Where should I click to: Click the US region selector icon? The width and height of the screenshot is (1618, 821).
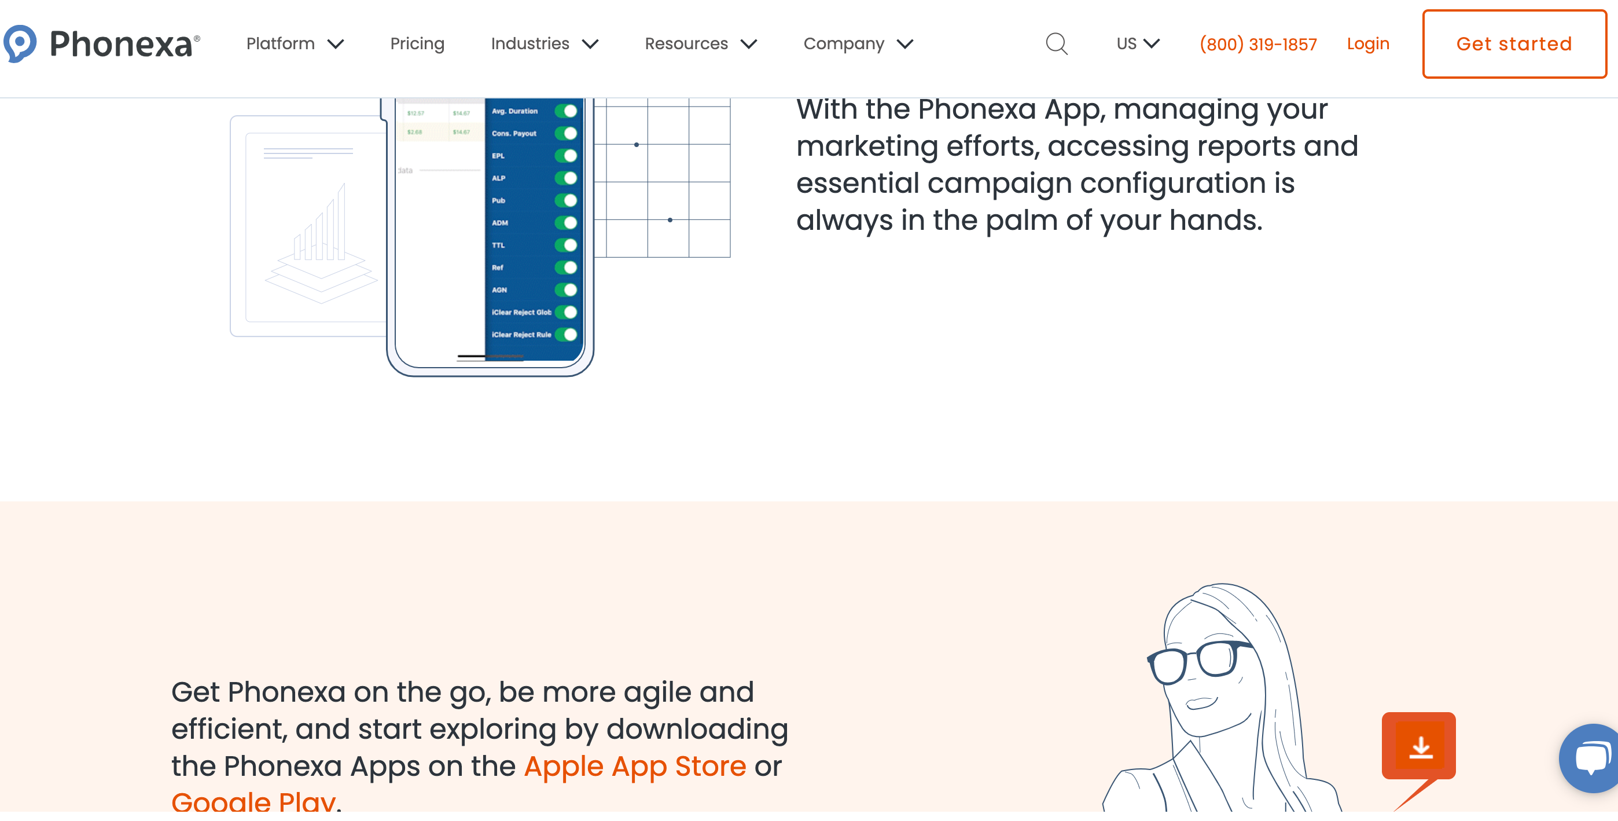click(x=1137, y=44)
